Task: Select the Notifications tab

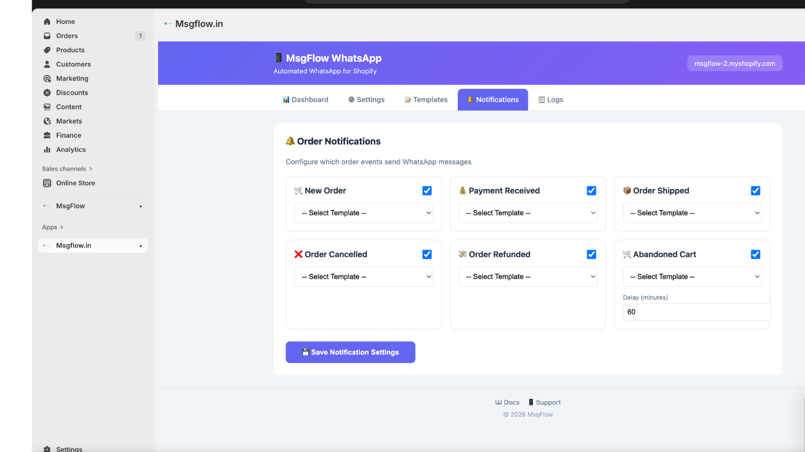Action: pyautogui.click(x=493, y=99)
